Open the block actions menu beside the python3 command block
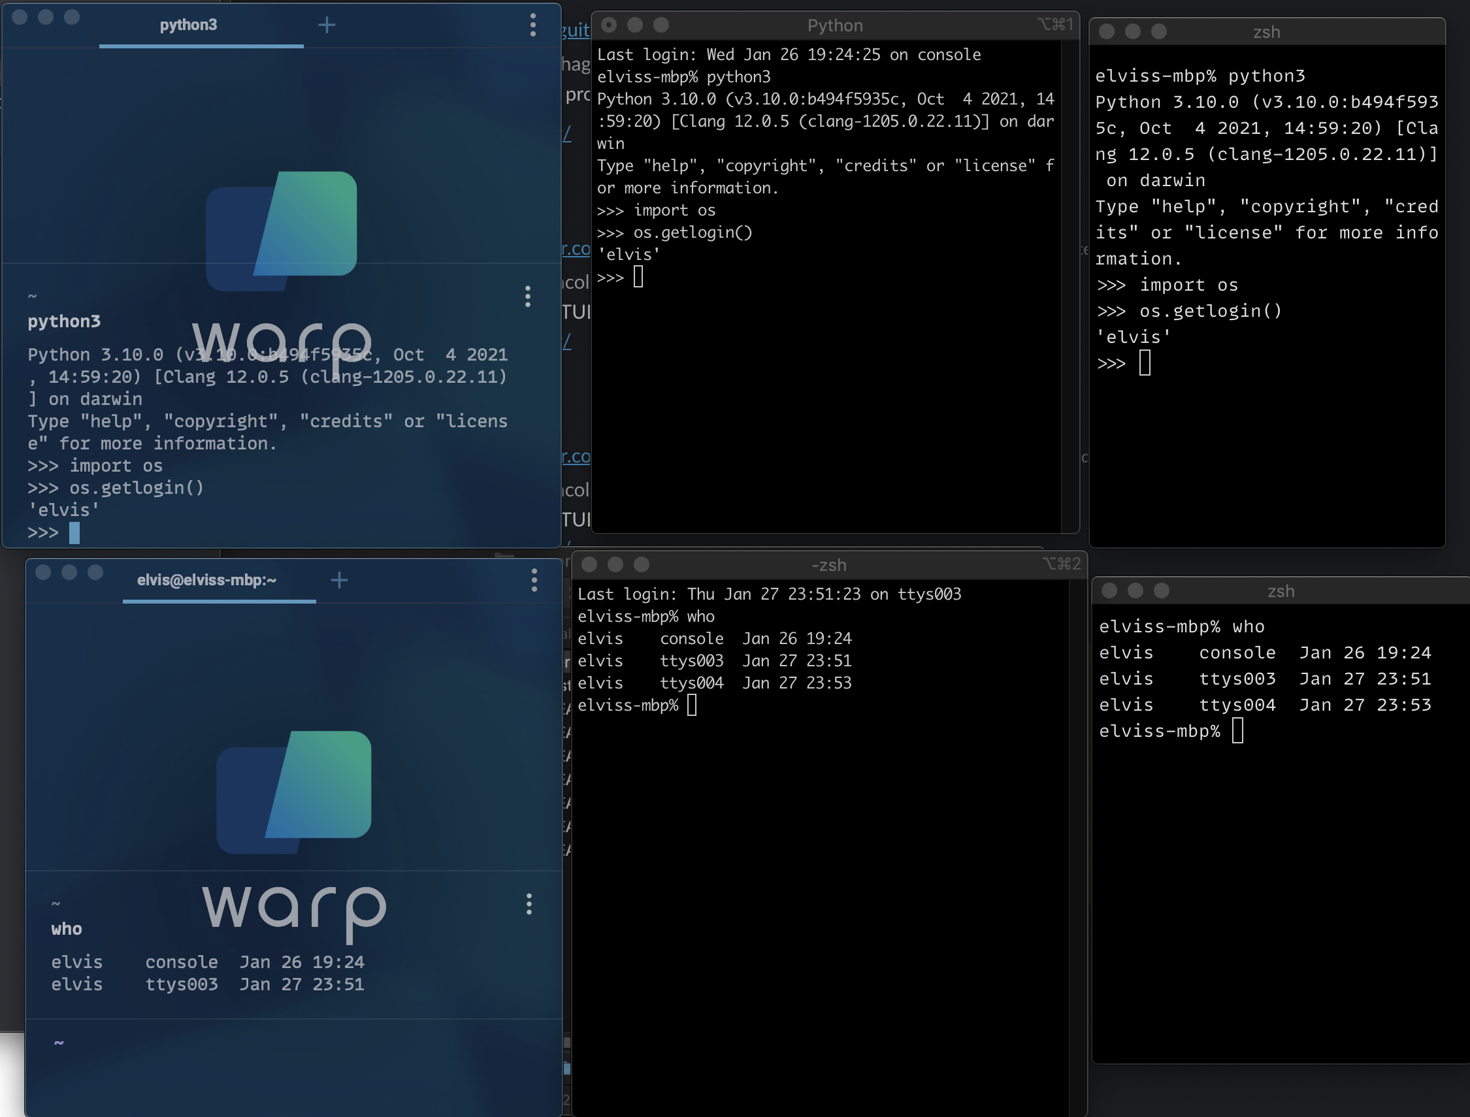Screen dimensions: 1470x1117 tap(527, 297)
